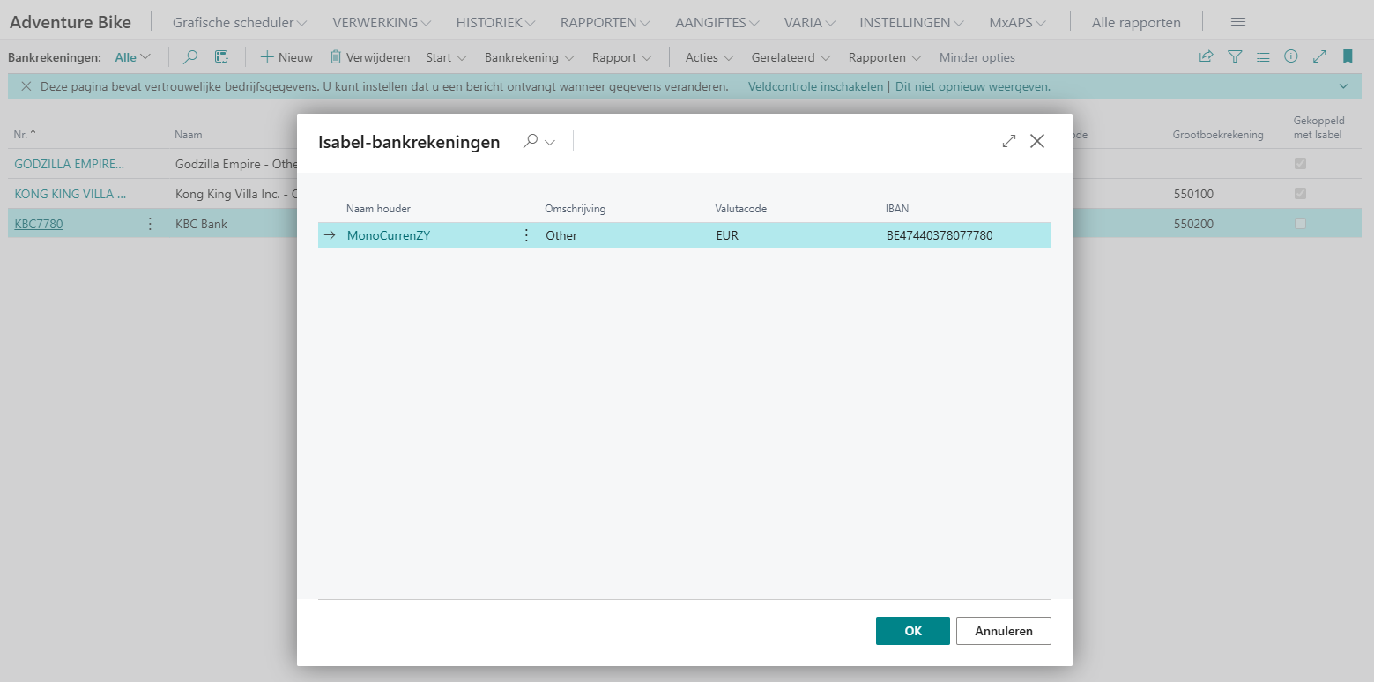Open the Alle view filter dropdown
The height and width of the screenshot is (682, 1374).
point(133,57)
